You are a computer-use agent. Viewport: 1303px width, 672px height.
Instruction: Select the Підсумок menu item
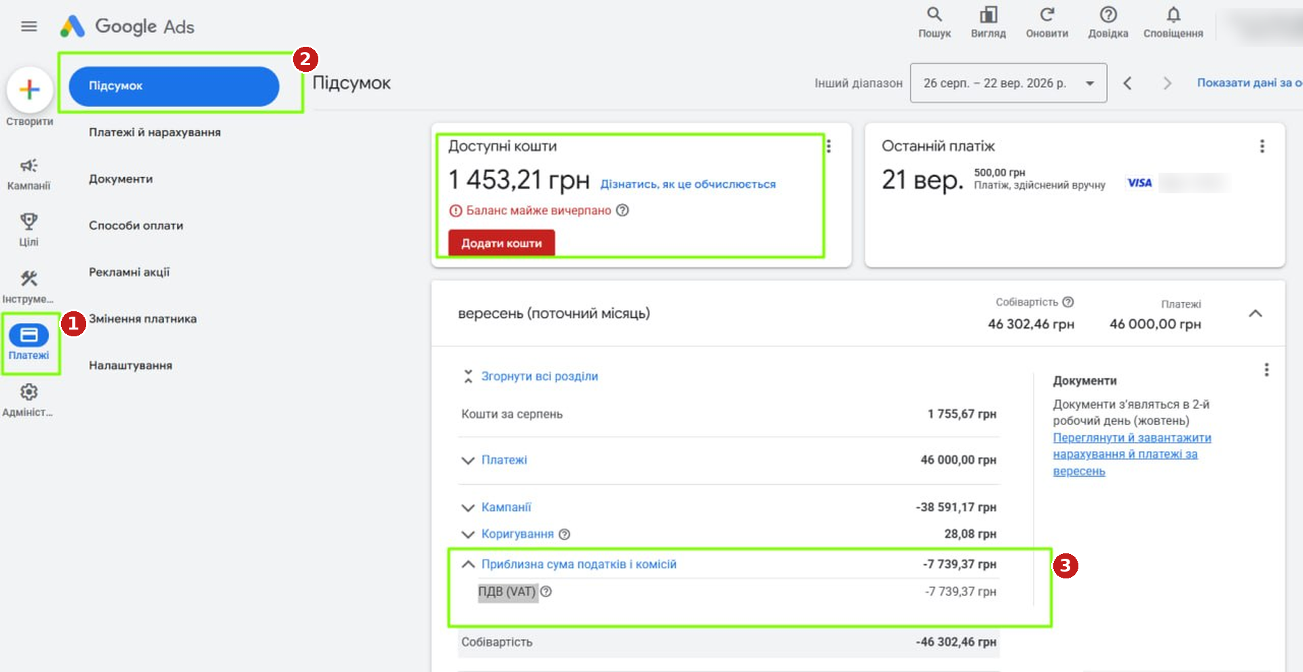(x=174, y=86)
